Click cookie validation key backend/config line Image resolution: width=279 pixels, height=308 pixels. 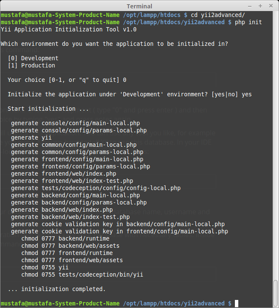coord(118,224)
